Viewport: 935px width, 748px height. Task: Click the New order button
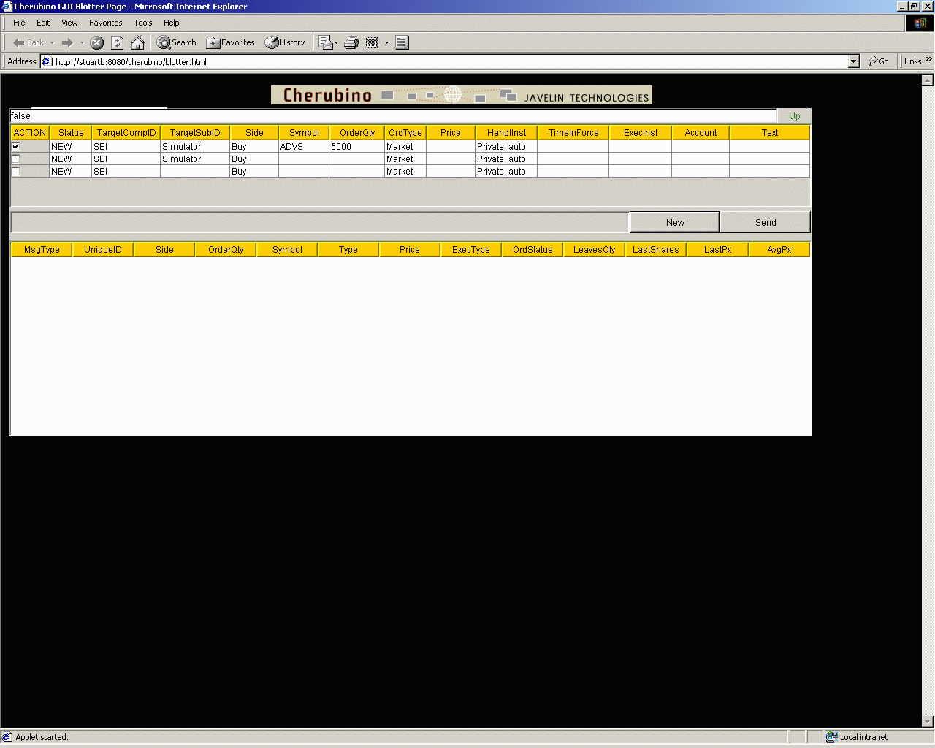674,222
